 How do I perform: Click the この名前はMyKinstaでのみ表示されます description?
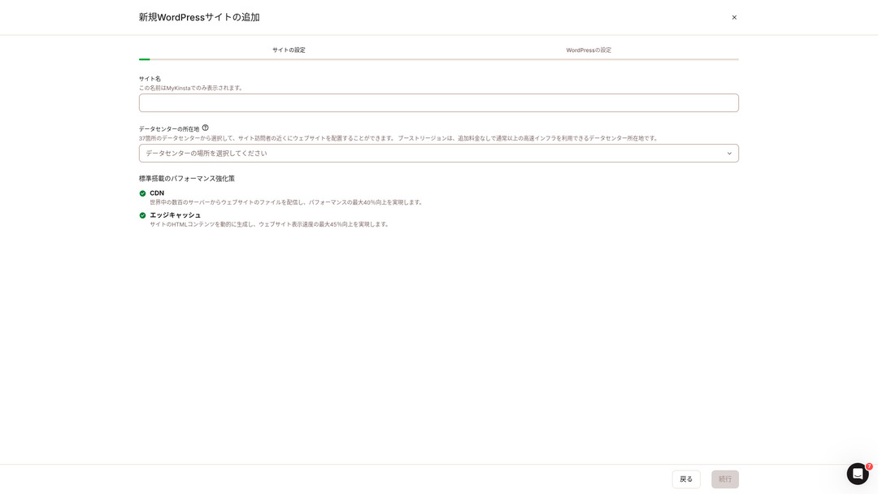pos(191,88)
